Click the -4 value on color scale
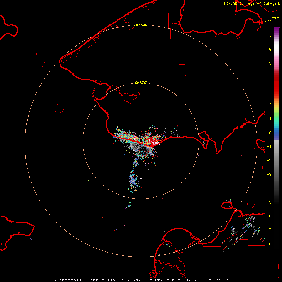The image size is (282, 282). pyautogui.click(x=269, y=188)
